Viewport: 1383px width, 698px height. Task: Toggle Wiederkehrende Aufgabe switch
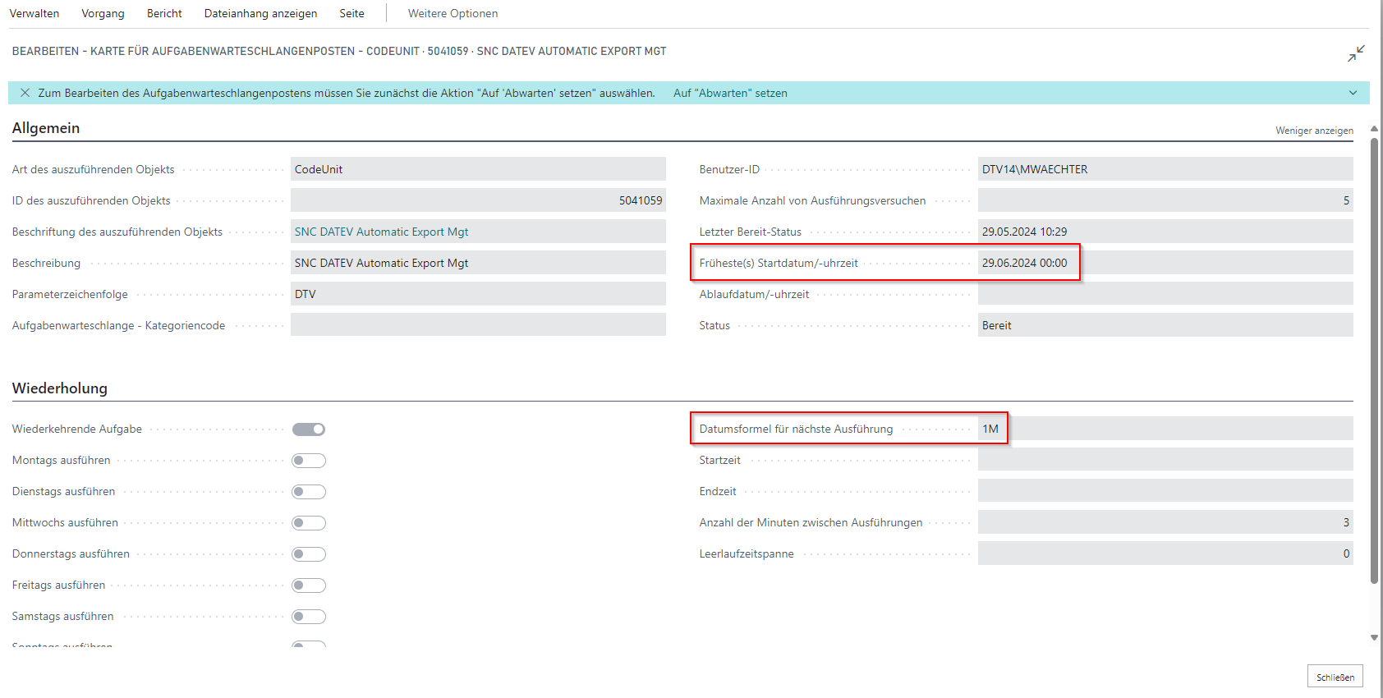click(309, 429)
